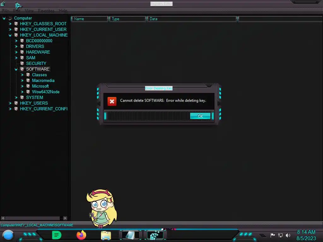Open the green notes app on the taskbar
This screenshot has width=323, height=242.
(x=57, y=235)
